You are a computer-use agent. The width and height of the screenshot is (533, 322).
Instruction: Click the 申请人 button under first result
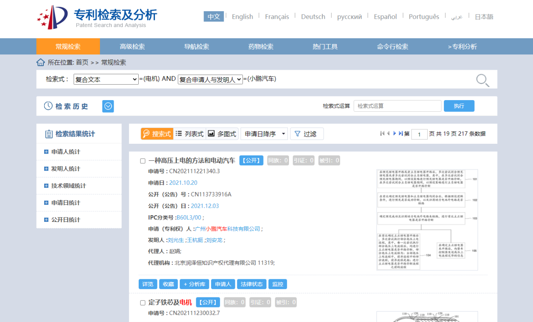click(x=223, y=284)
